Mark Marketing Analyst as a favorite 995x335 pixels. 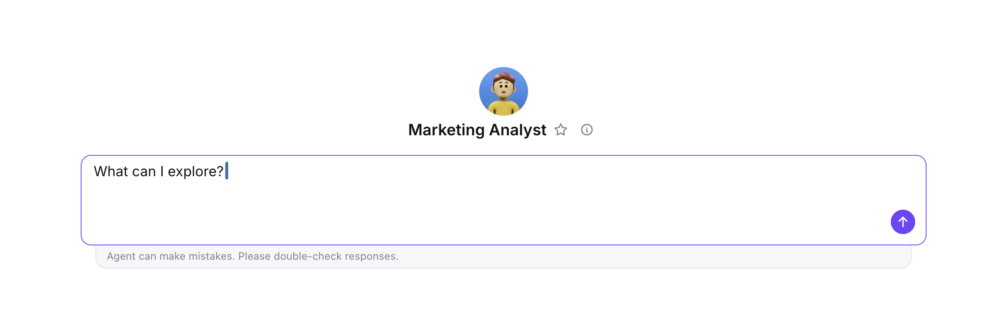561,130
